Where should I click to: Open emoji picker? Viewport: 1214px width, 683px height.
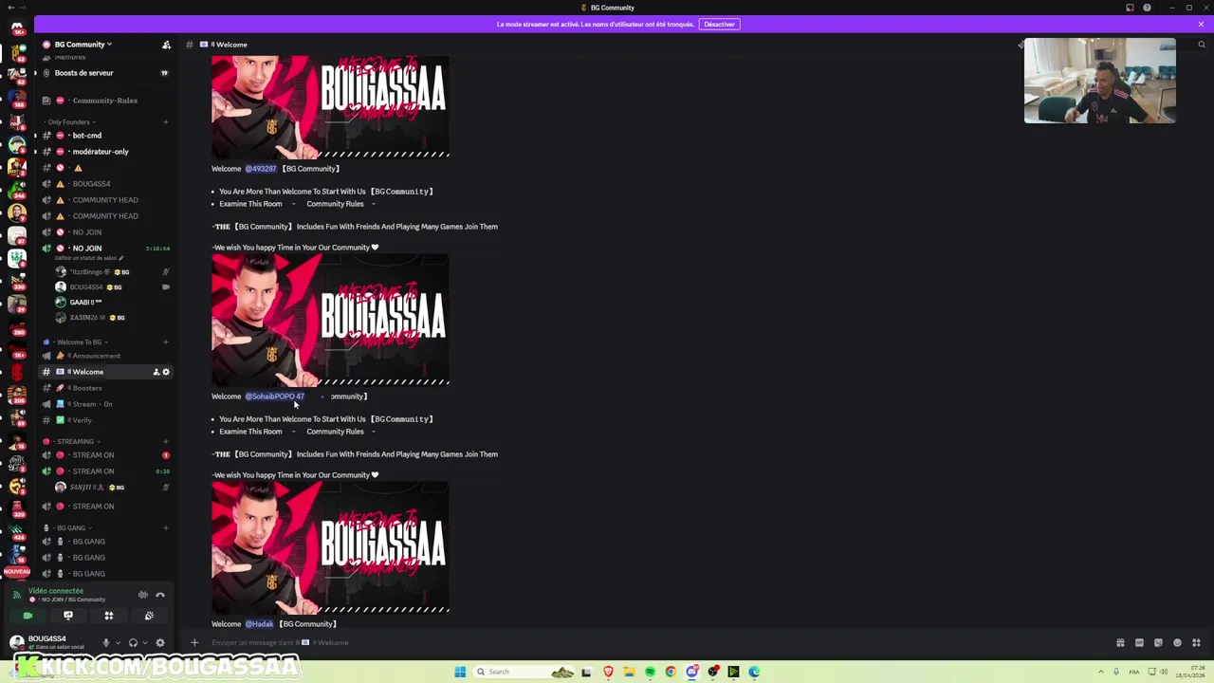coord(1177,642)
